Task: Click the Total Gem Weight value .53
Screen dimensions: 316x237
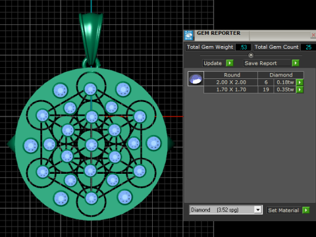Action: point(244,47)
